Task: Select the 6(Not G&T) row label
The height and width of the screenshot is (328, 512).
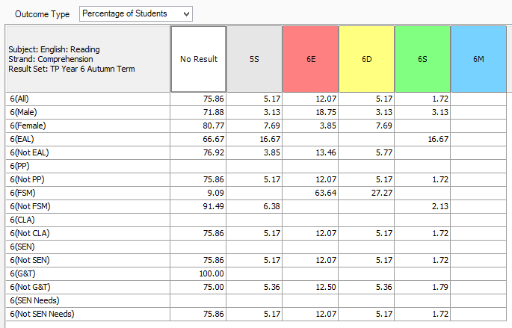Action: [88, 287]
